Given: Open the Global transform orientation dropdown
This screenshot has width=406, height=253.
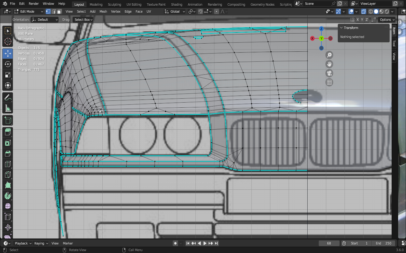Looking at the screenshot, I should coord(175,12).
